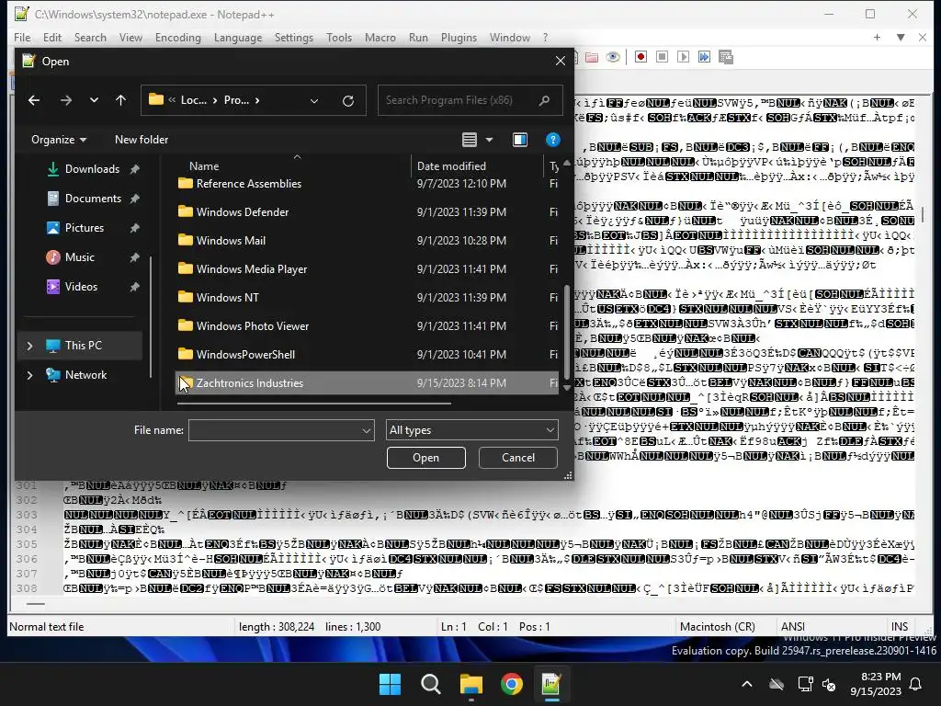941x706 pixels.
Task: Open taskbar Search
Action: (x=431, y=684)
